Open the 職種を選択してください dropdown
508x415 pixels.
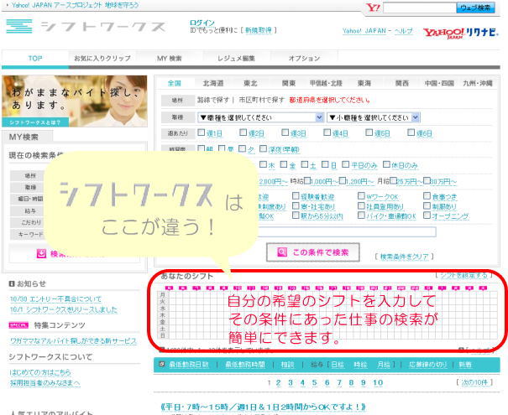(261, 117)
